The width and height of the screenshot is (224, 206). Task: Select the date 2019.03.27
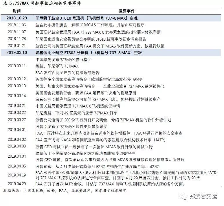17,120
